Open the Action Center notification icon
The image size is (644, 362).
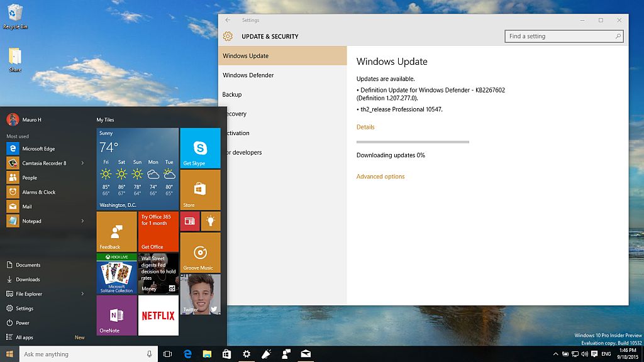594,354
